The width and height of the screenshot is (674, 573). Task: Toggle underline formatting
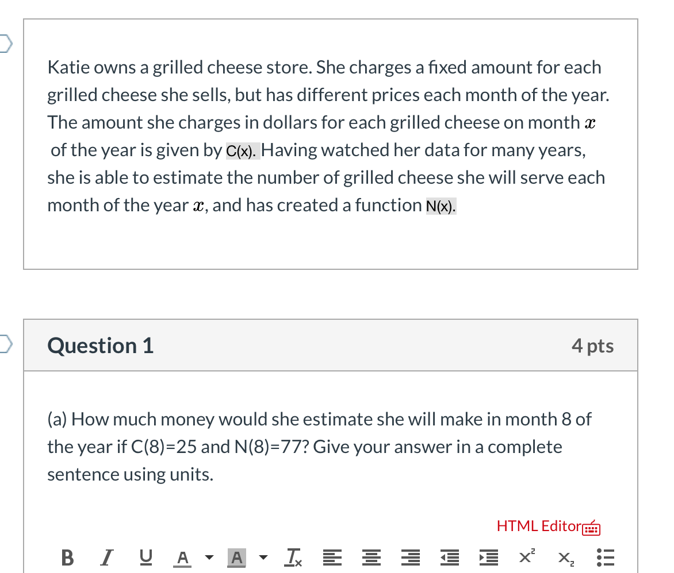(x=145, y=557)
